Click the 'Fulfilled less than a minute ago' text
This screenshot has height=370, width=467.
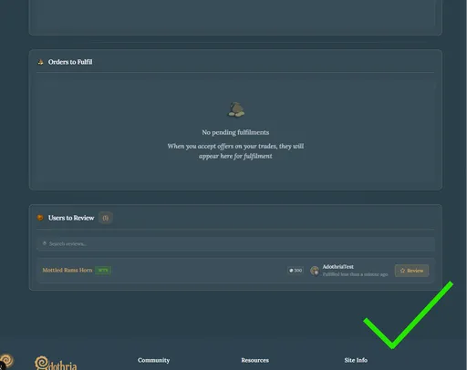(x=355, y=274)
